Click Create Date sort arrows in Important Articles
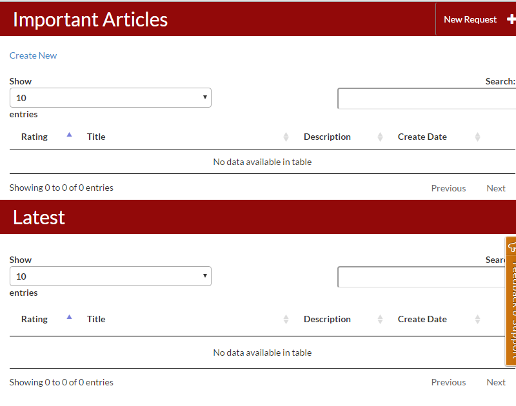 477,137
